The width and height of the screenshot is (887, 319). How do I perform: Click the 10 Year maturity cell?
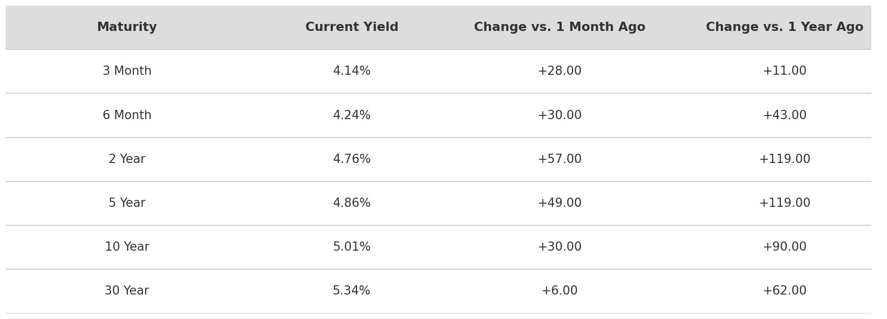tap(127, 247)
